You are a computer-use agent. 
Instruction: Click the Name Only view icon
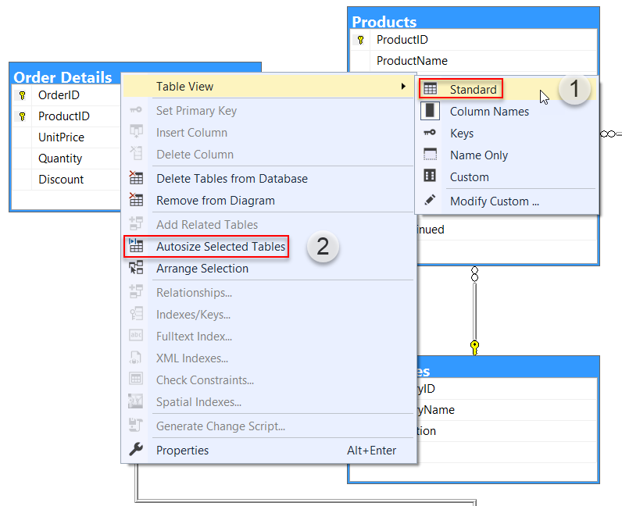(430, 155)
